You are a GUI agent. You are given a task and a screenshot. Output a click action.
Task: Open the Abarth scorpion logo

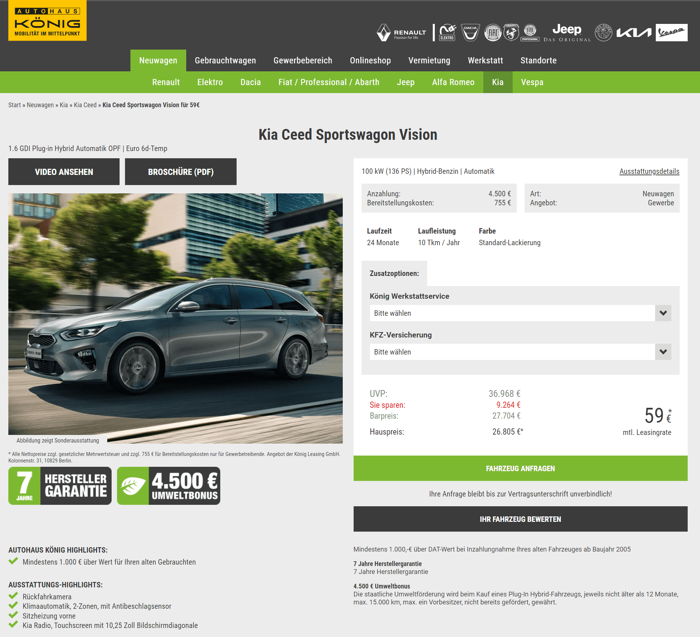[511, 33]
